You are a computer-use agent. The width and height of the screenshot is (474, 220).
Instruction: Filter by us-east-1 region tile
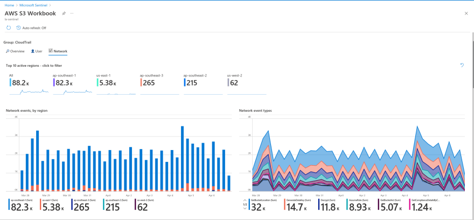pos(116,85)
